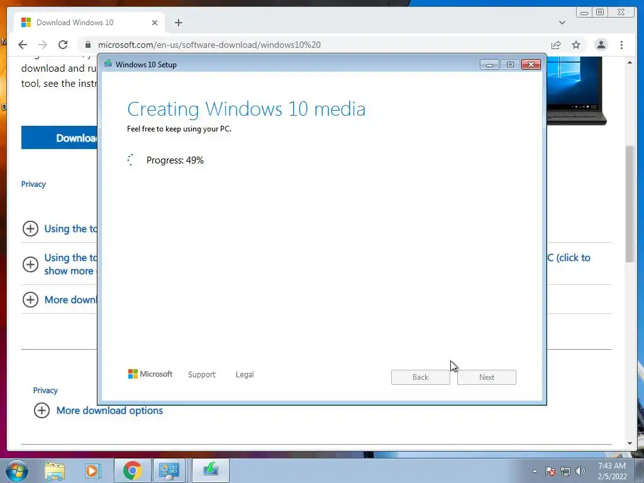The height and width of the screenshot is (483, 644).
Task: Open the Windows Start menu orb
Action: coord(17,470)
